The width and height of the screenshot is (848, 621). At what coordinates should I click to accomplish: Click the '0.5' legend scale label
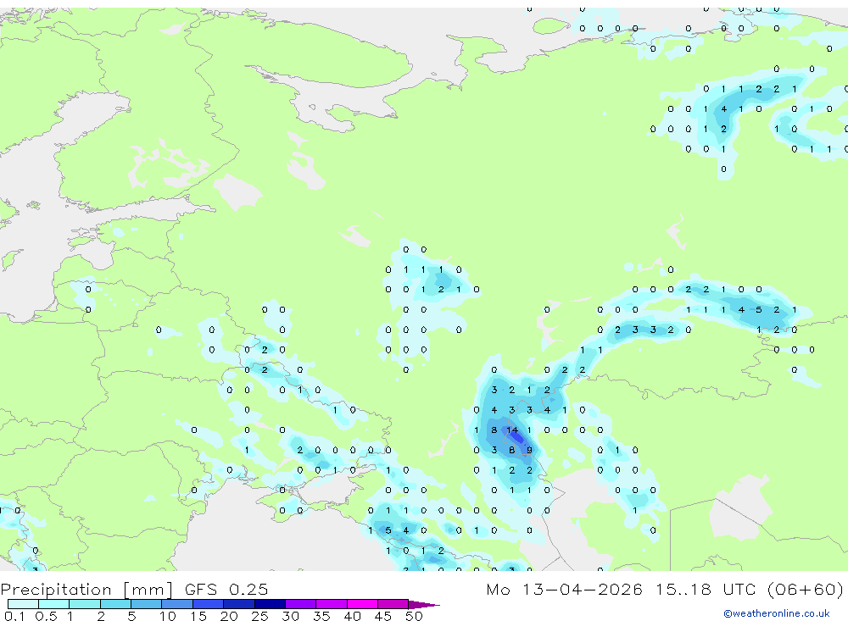click(46, 616)
